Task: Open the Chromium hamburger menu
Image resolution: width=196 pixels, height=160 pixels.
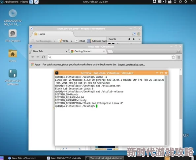Action: point(179,57)
